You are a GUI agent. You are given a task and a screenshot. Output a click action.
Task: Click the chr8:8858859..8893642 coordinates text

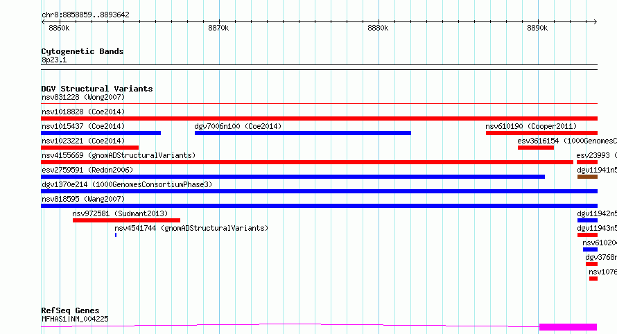click(x=85, y=15)
